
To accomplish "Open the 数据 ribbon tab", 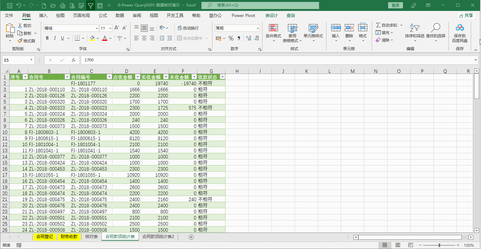I will [120, 15].
